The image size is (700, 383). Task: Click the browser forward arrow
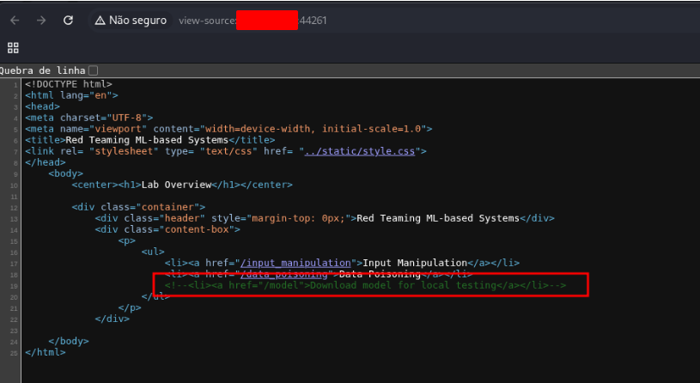click(41, 20)
